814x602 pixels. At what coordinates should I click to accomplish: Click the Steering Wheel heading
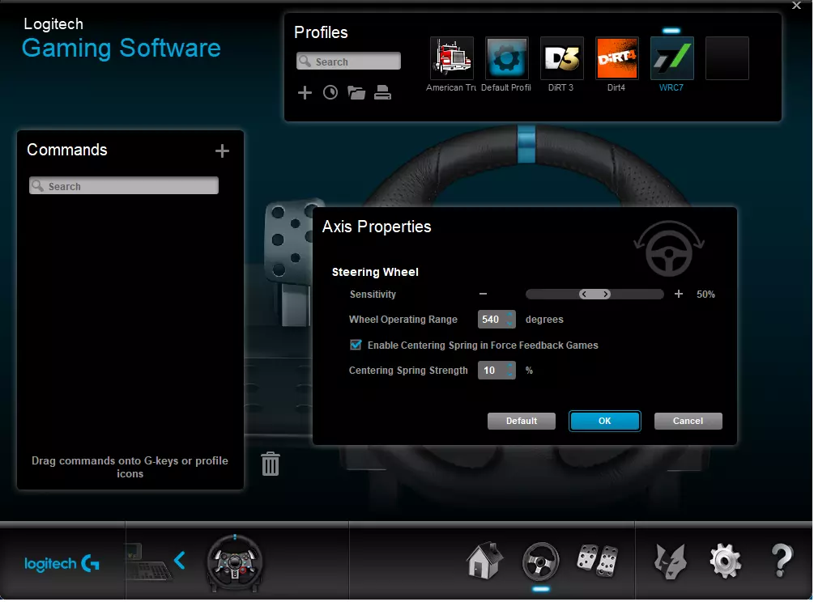[375, 272]
